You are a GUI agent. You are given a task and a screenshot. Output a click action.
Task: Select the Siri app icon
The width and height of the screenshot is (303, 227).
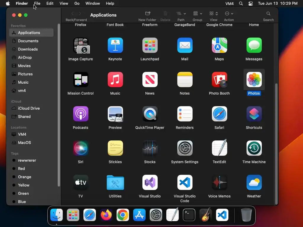click(x=81, y=148)
